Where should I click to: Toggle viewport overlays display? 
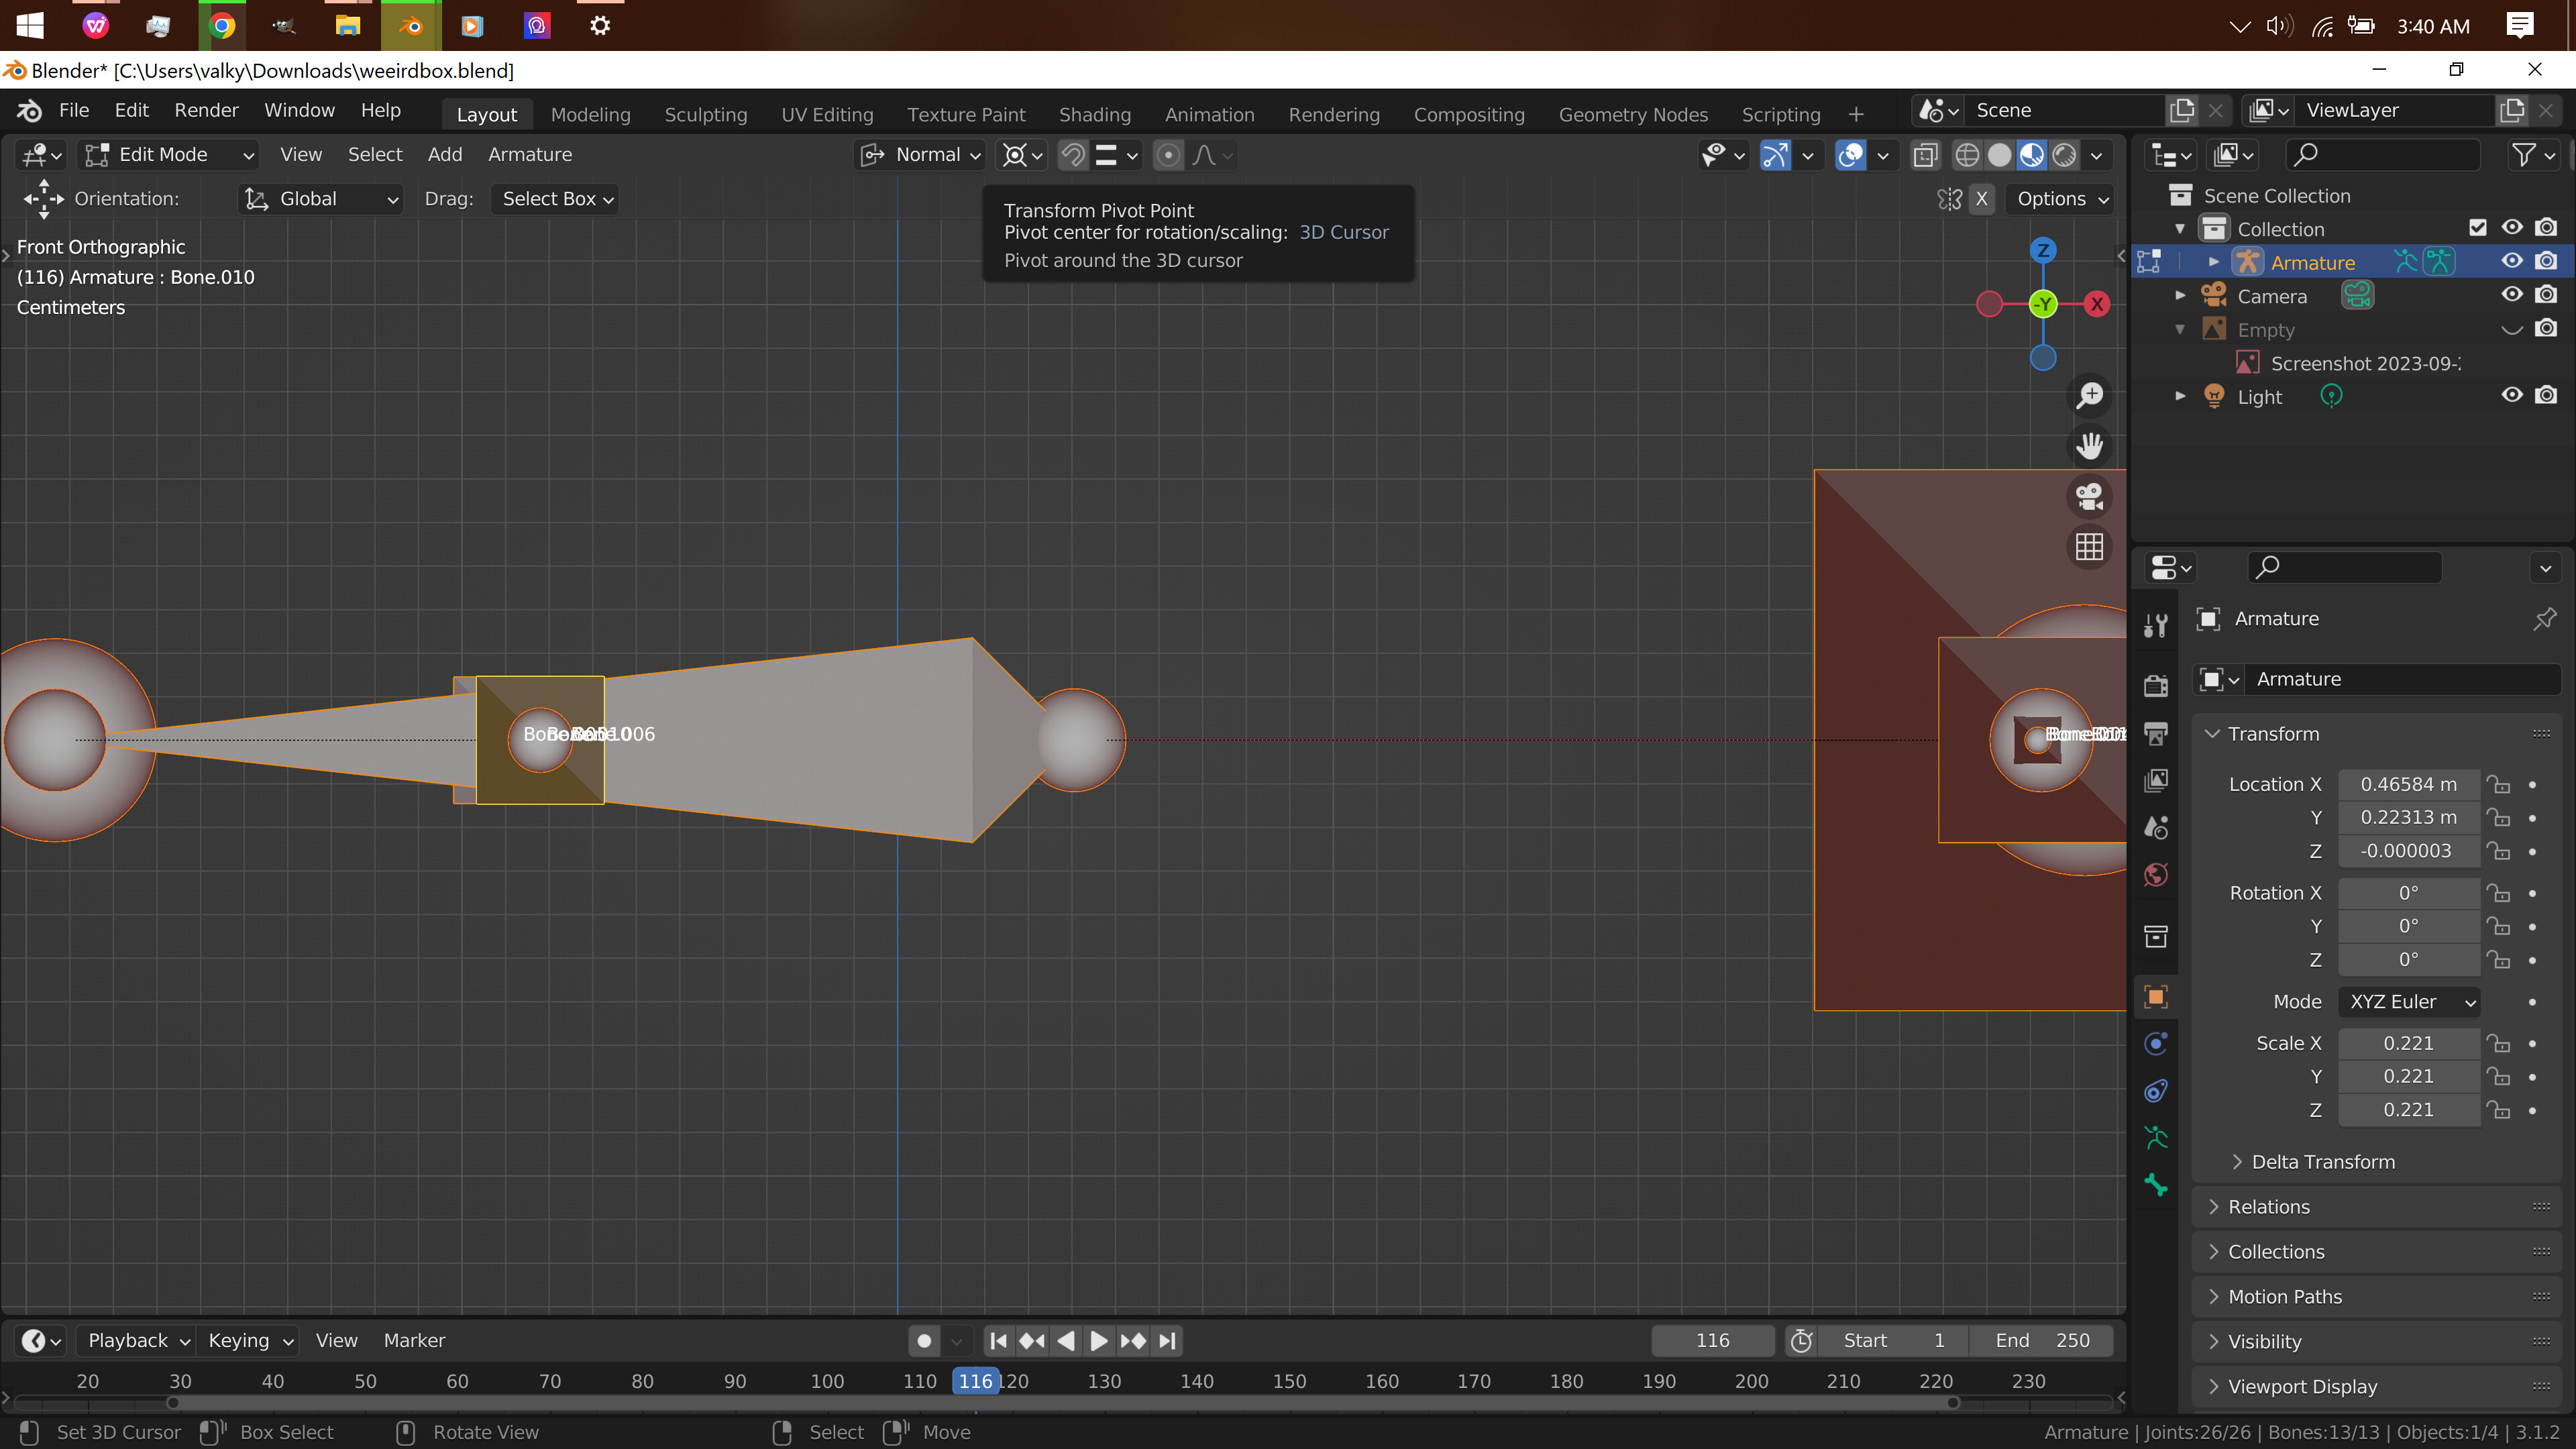(x=1850, y=155)
